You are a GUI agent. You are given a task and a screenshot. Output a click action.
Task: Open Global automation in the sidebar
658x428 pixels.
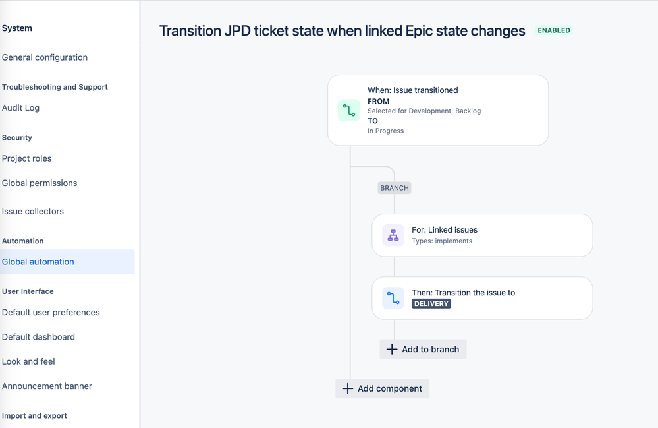click(x=38, y=261)
